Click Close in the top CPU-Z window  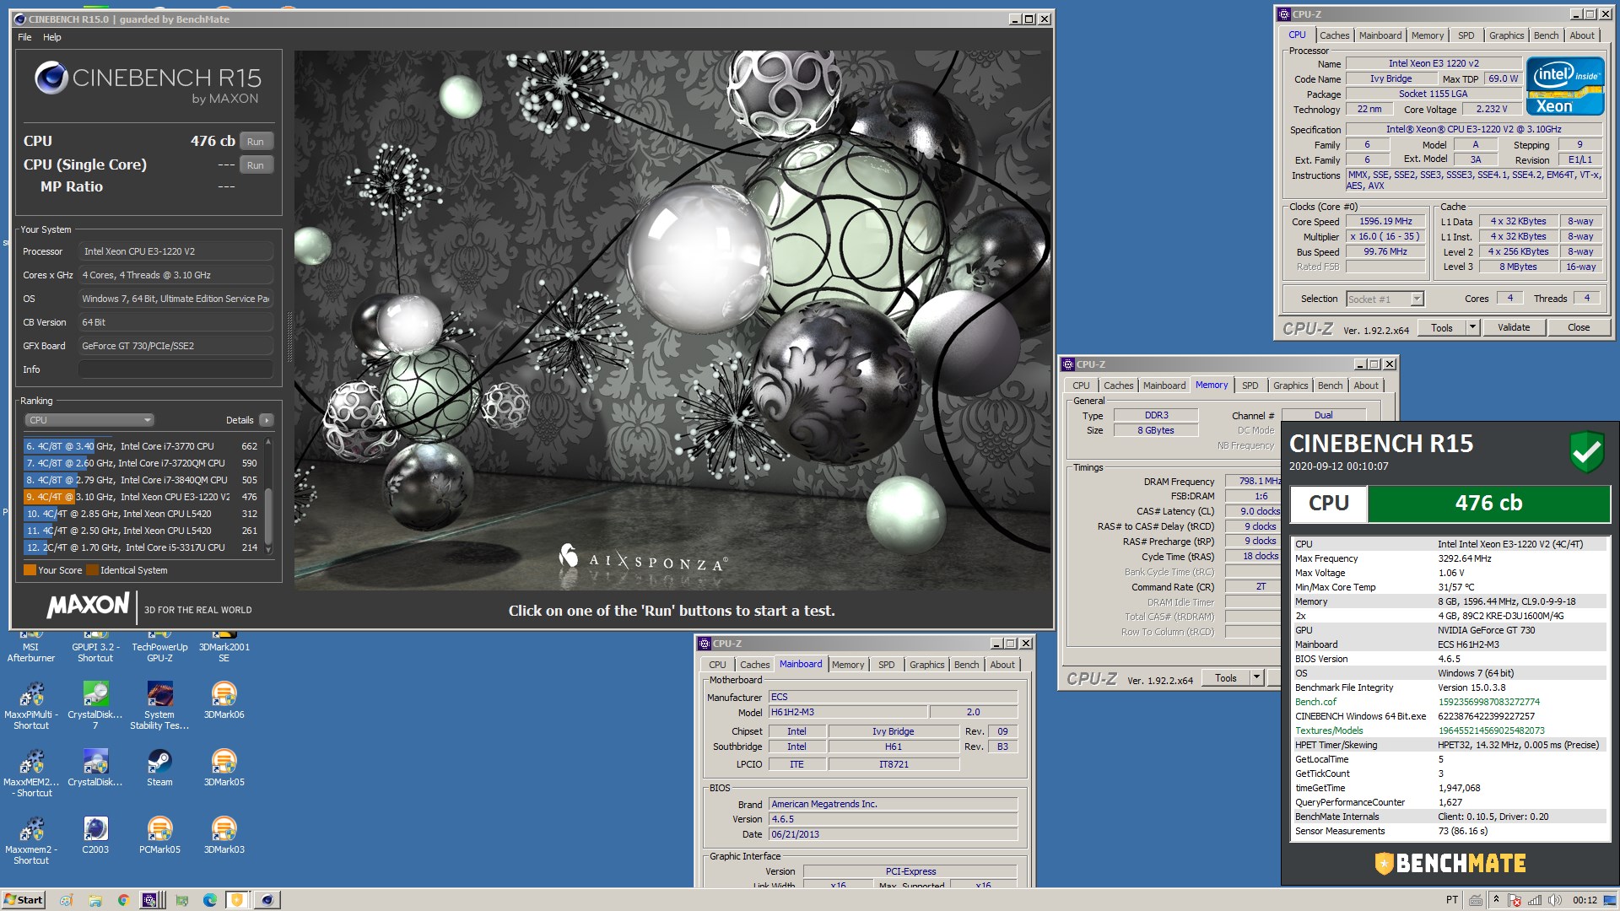(1579, 327)
